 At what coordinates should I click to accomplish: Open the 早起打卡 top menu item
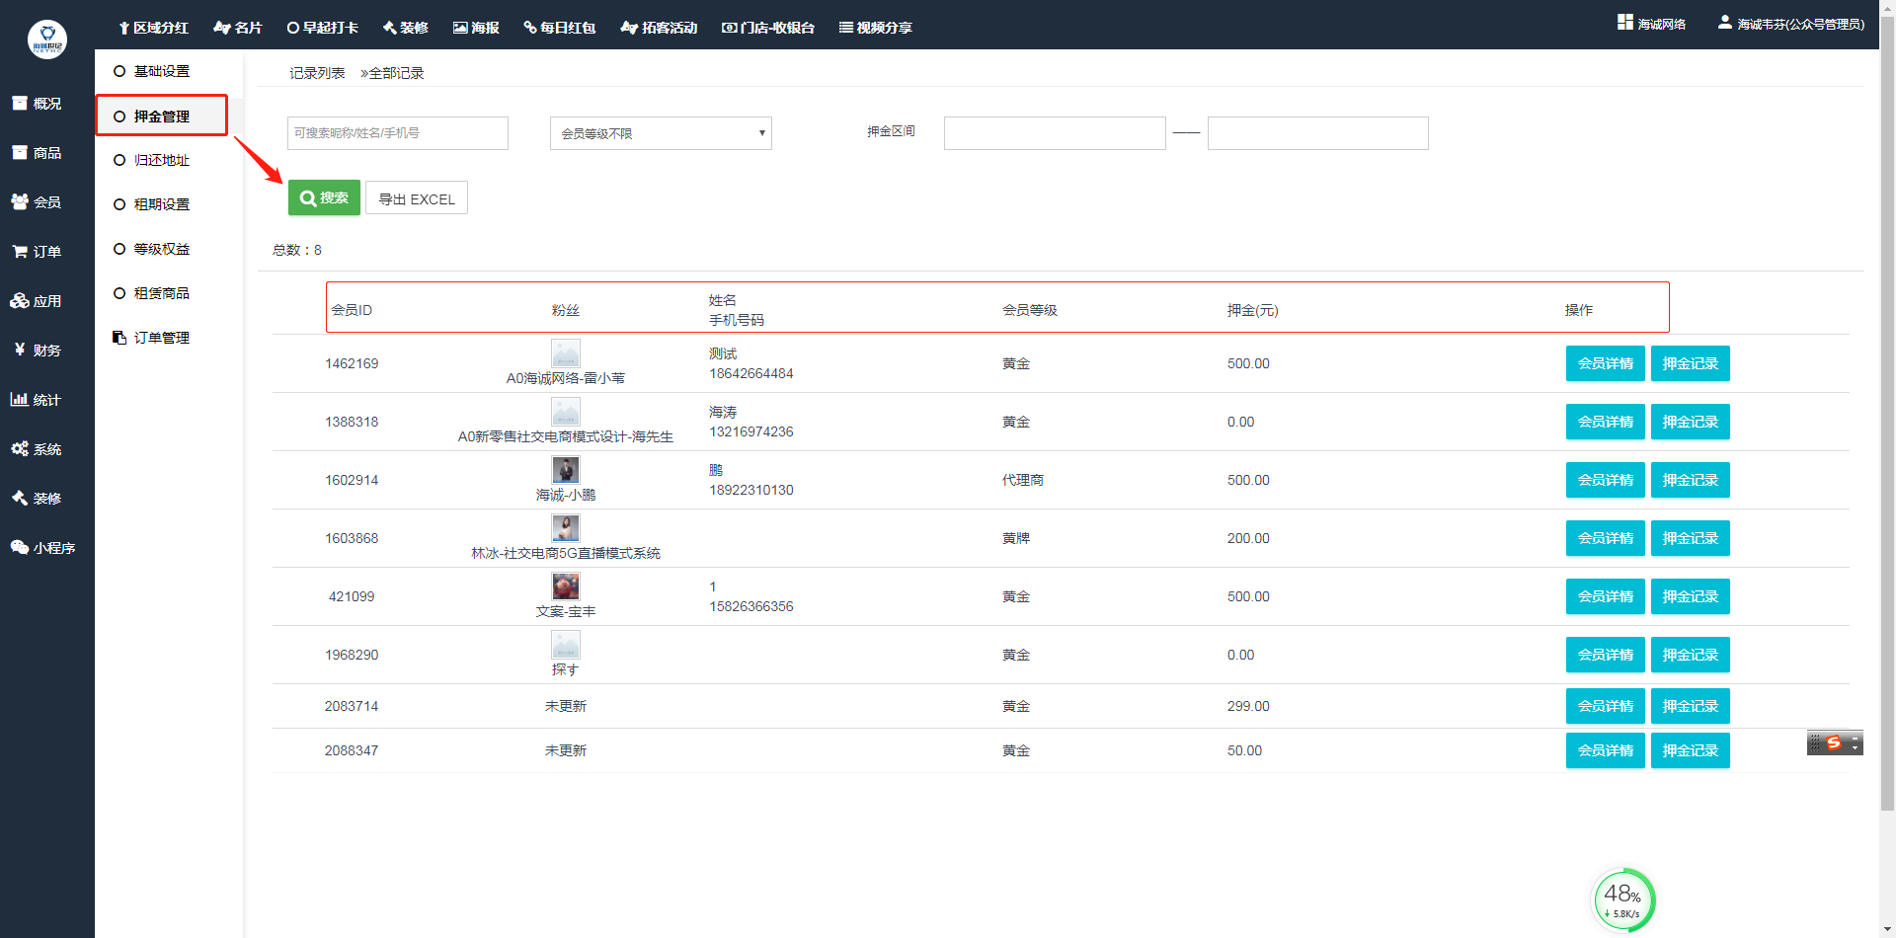(x=323, y=28)
